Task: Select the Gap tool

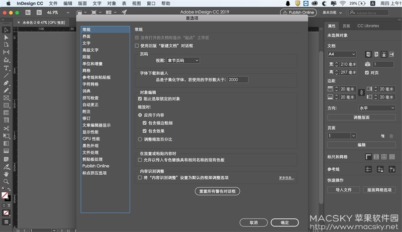Action: point(6,52)
